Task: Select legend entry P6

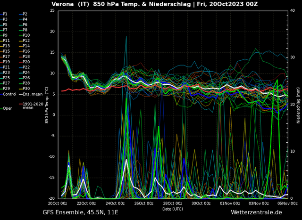Action: [x=23, y=25]
